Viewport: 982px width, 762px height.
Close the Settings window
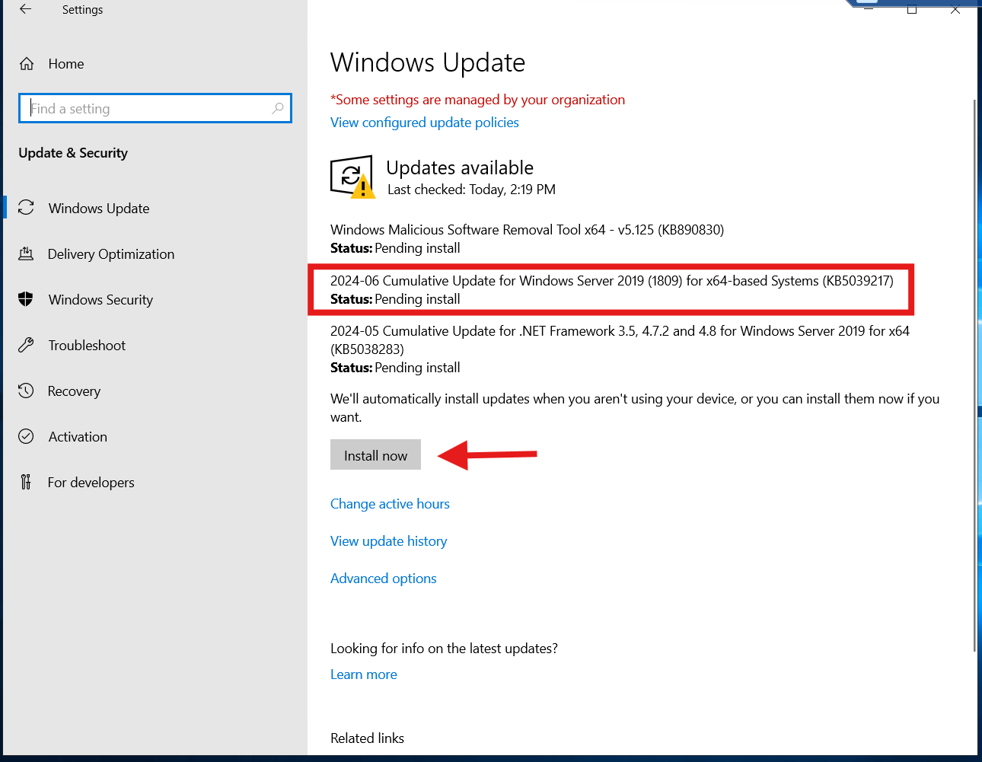click(955, 9)
